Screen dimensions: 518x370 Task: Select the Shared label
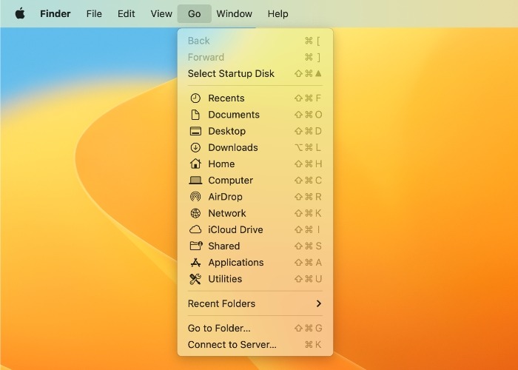click(x=224, y=246)
